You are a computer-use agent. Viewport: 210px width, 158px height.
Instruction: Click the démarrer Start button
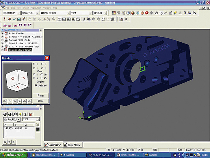pos(14,155)
